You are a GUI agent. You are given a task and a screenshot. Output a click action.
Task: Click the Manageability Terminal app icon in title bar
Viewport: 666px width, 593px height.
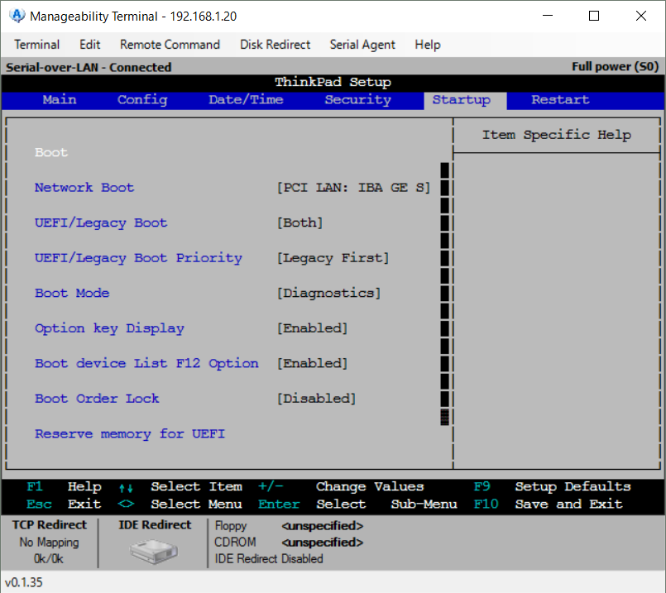(x=17, y=16)
